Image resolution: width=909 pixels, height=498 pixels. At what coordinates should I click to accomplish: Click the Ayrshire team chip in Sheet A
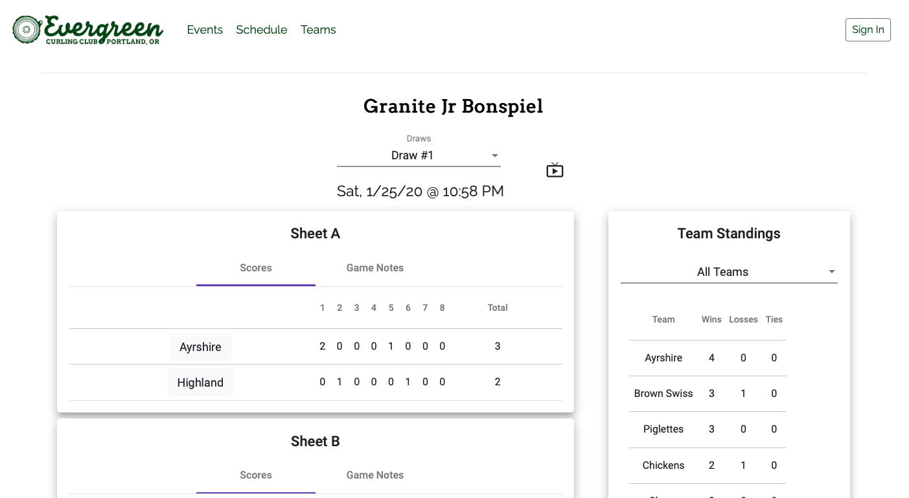pos(200,347)
